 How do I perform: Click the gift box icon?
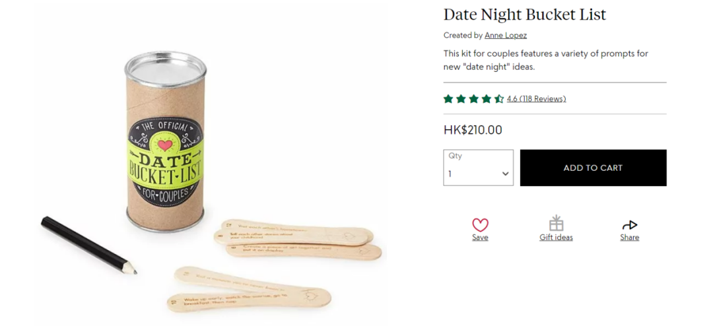(x=556, y=223)
